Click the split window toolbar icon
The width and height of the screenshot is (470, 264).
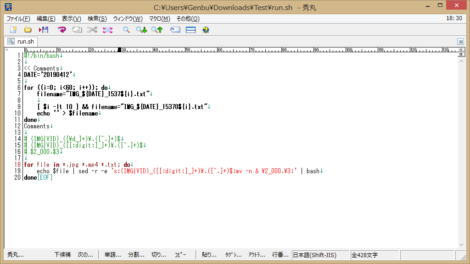tap(190, 30)
